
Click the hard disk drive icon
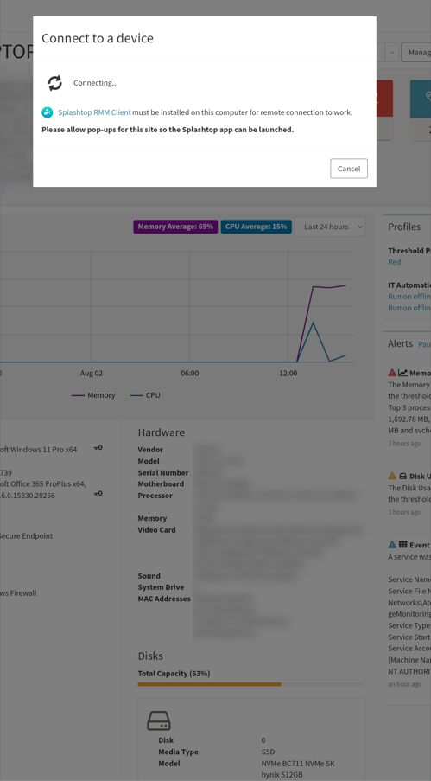(x=159, y=720)
